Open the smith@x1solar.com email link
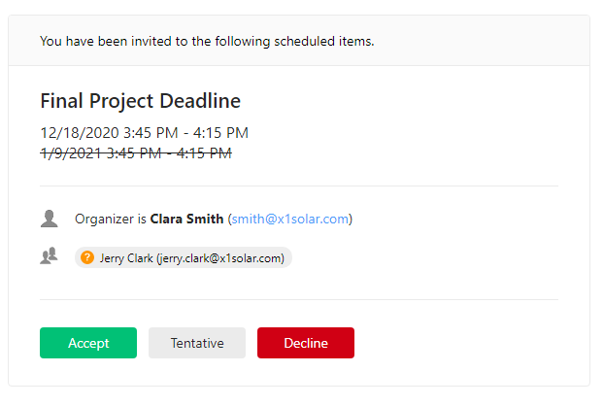Image resolution: width=604 pixels, height=406 pixels. [290, 219]
